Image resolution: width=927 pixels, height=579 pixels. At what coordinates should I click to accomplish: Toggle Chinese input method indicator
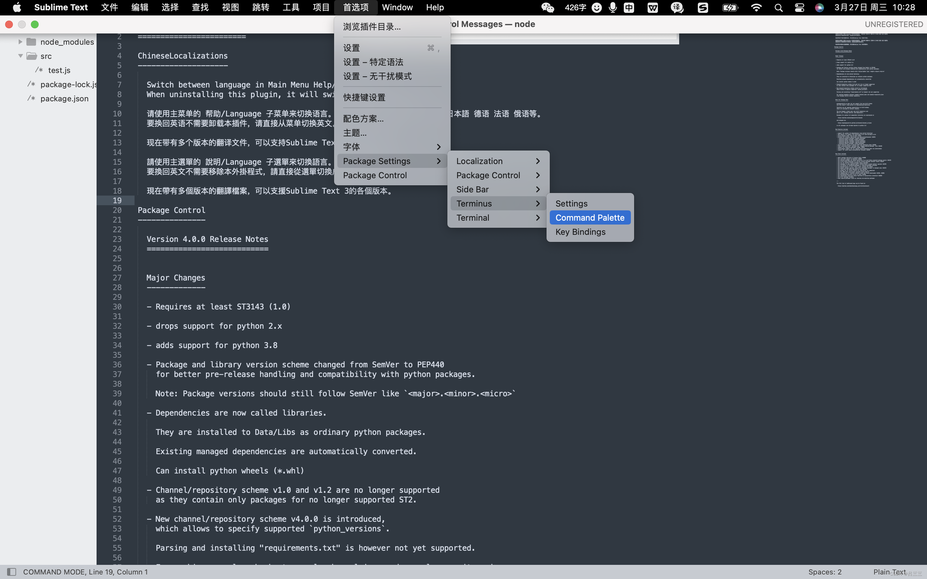629,7
